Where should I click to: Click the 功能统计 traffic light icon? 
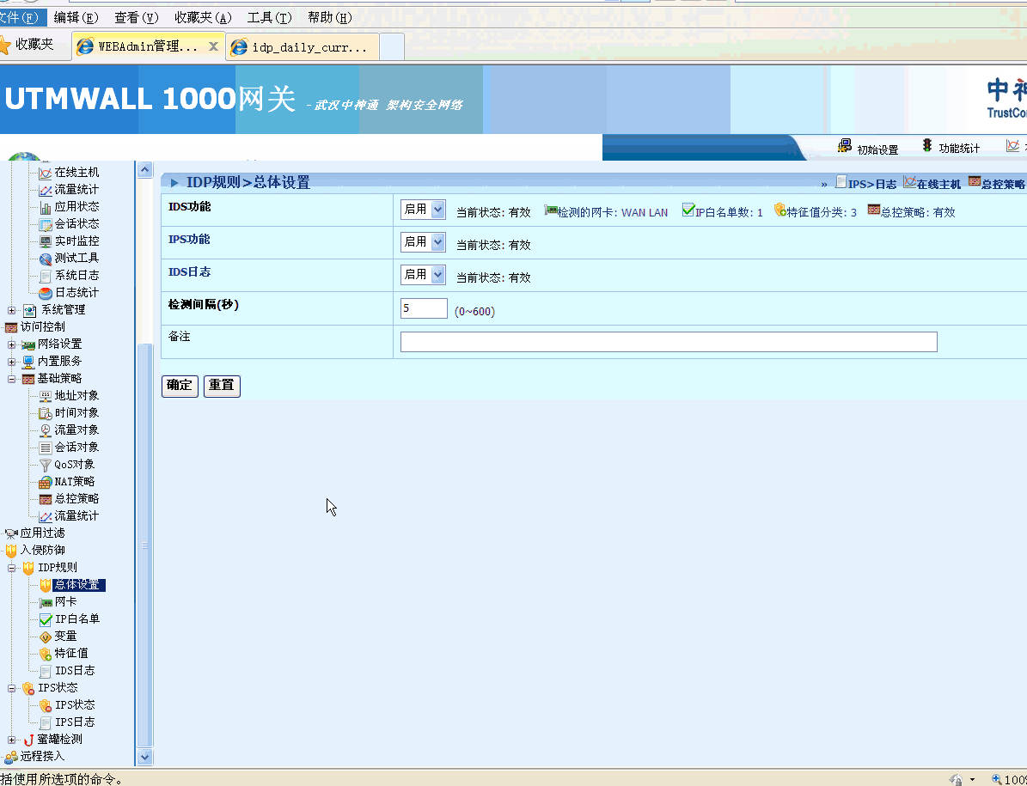coord(927,146)
